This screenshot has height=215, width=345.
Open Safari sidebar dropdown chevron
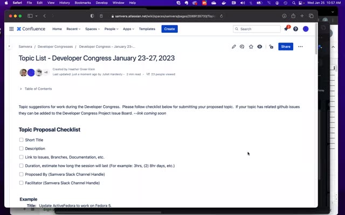click(36, 16)
